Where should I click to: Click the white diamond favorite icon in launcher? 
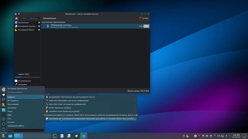(3, 95)
